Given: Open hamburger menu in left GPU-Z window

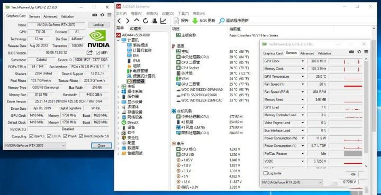Looking at the screenshot, I should click(110, 15).
